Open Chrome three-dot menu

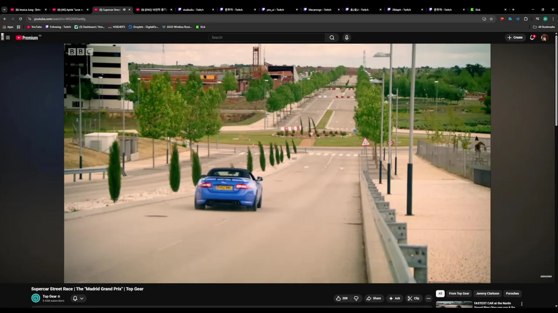553,19
